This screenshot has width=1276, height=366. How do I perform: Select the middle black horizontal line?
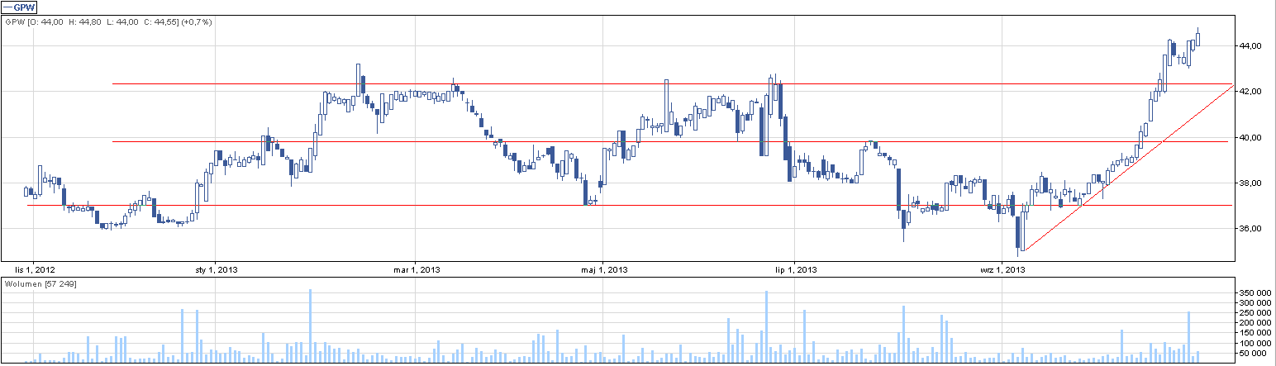point(670,141)
